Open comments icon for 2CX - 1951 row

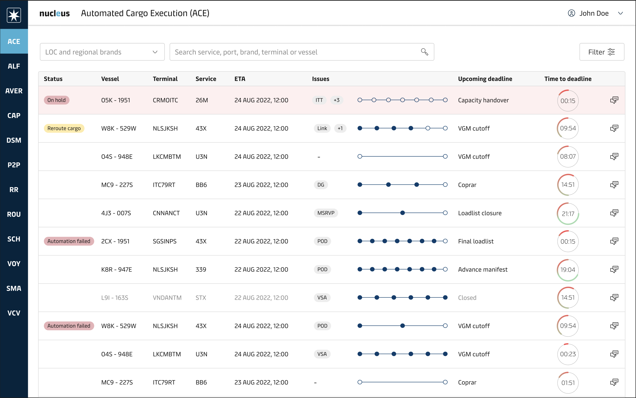coord(614,241)
